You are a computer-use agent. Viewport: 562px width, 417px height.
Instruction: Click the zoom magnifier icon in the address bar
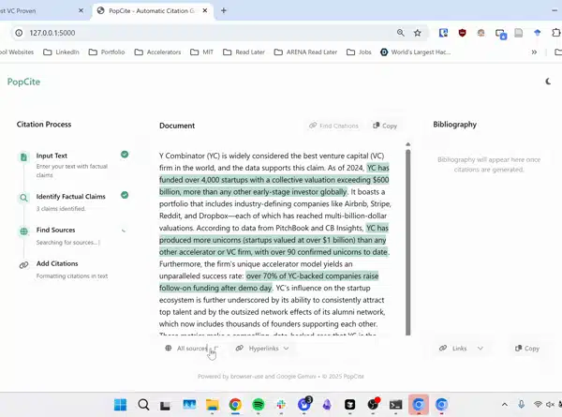[400, 33]
